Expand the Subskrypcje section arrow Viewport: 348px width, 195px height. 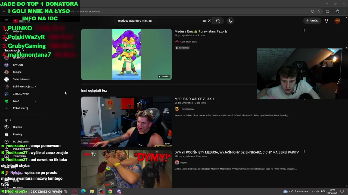point(23,51)
